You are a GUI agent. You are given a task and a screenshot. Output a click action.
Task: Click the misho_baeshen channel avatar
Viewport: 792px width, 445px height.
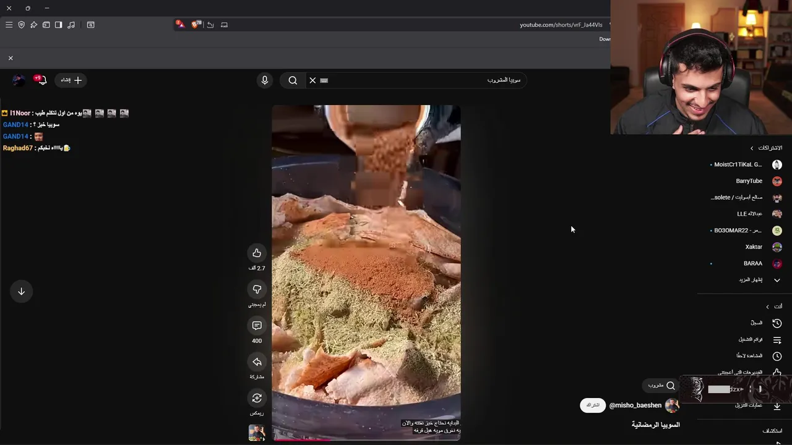(x=672, y=405)
